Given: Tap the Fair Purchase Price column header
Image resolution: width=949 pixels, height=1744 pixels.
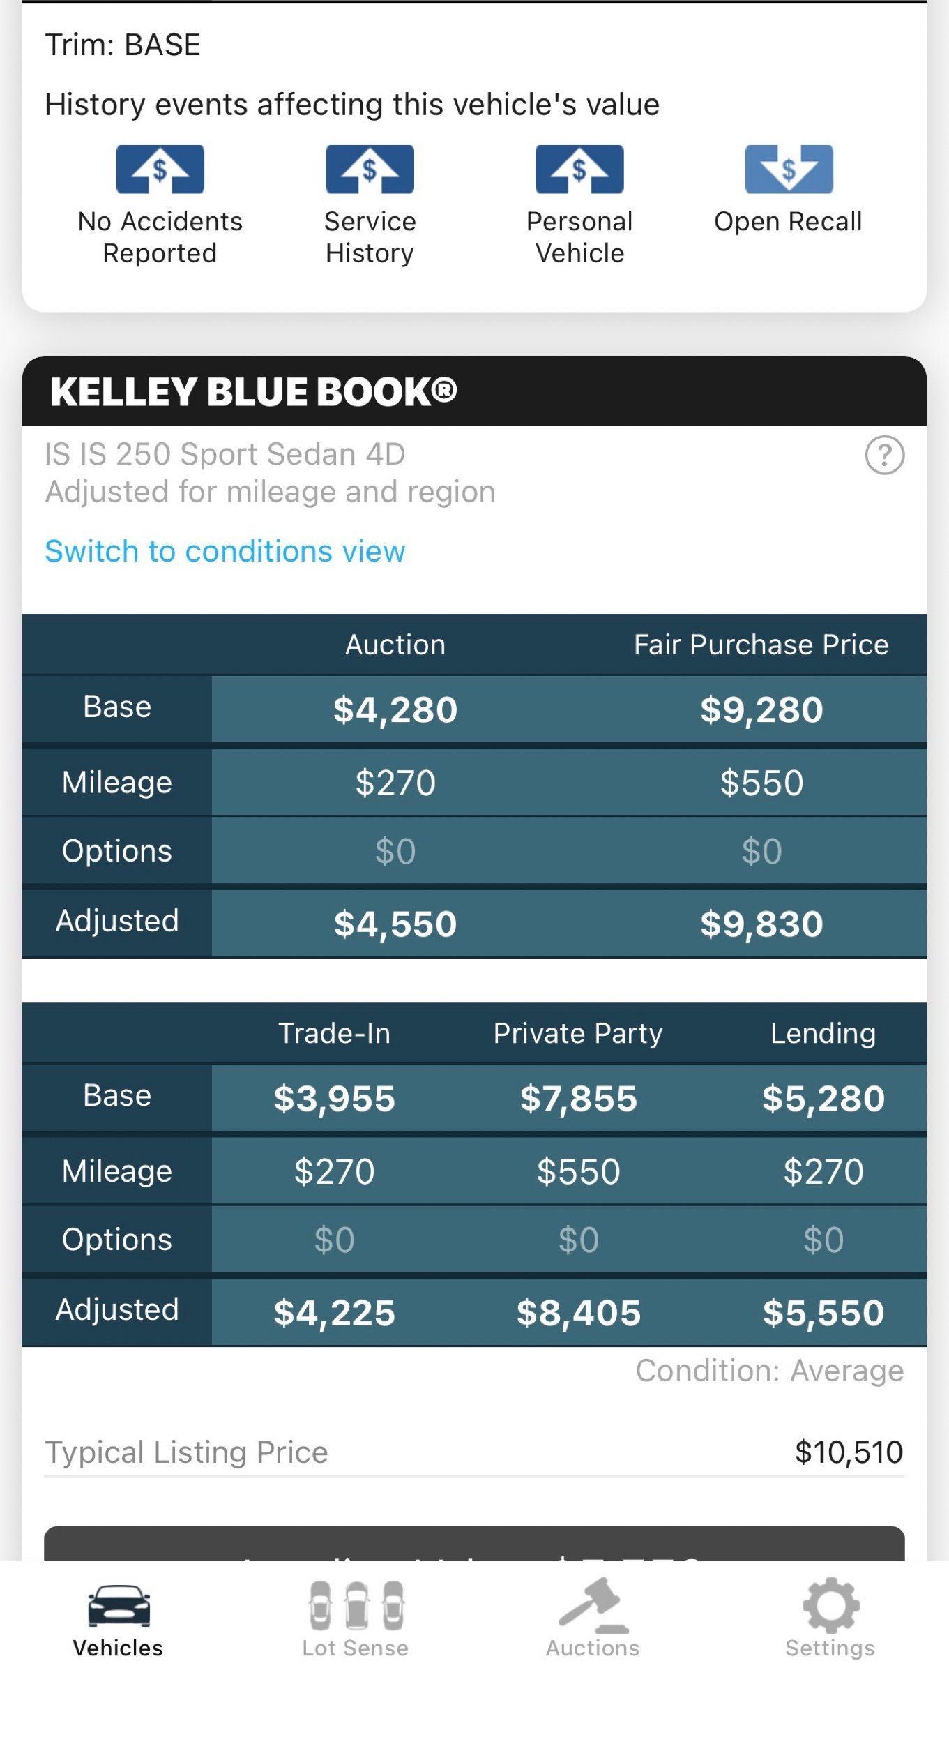Looking at the screenshot, I should point(761,645).
